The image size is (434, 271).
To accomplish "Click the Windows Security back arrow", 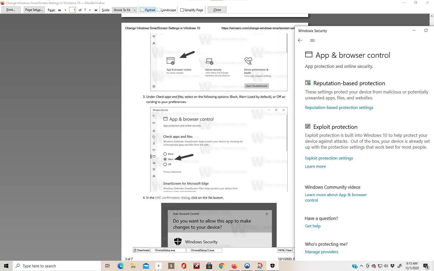I will [300, 40].
